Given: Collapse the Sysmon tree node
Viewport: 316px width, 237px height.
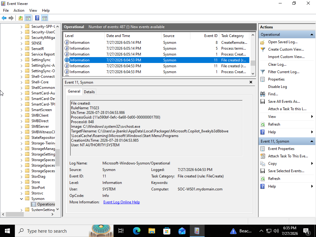Looking at the screenshot, I should (x=21, y=199).
